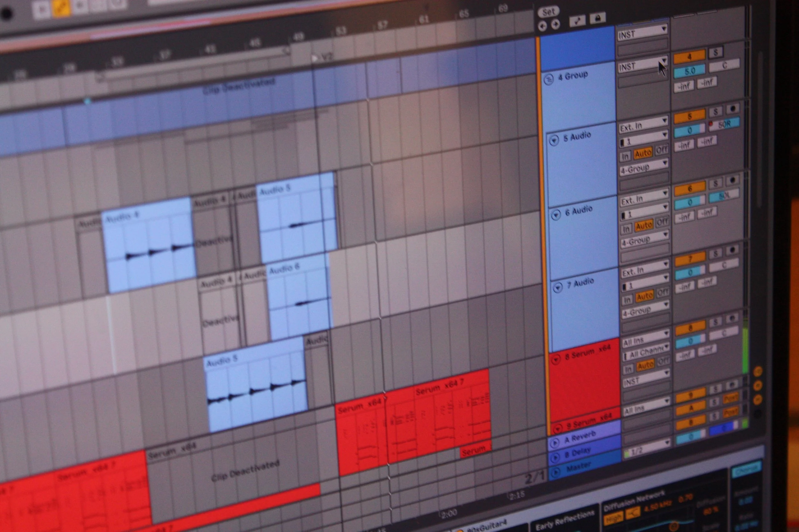
Task: Click the A Reverb return track play icon
Action: click(555, 443)
